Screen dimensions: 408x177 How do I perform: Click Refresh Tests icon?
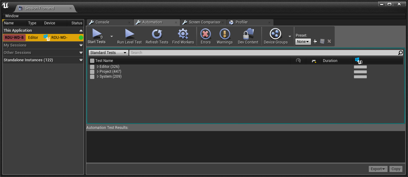[x=157, y=34]
